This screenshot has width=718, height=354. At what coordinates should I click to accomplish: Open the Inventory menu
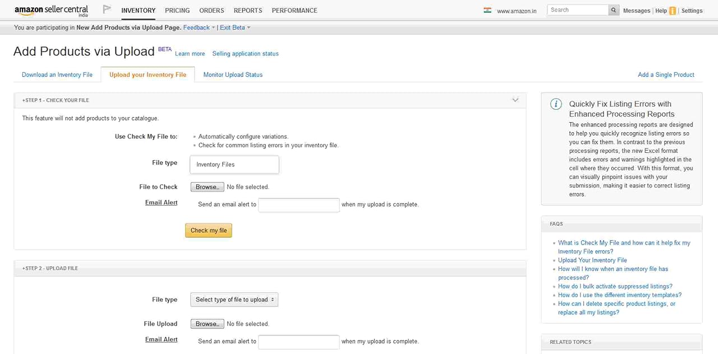coord(138,11)
